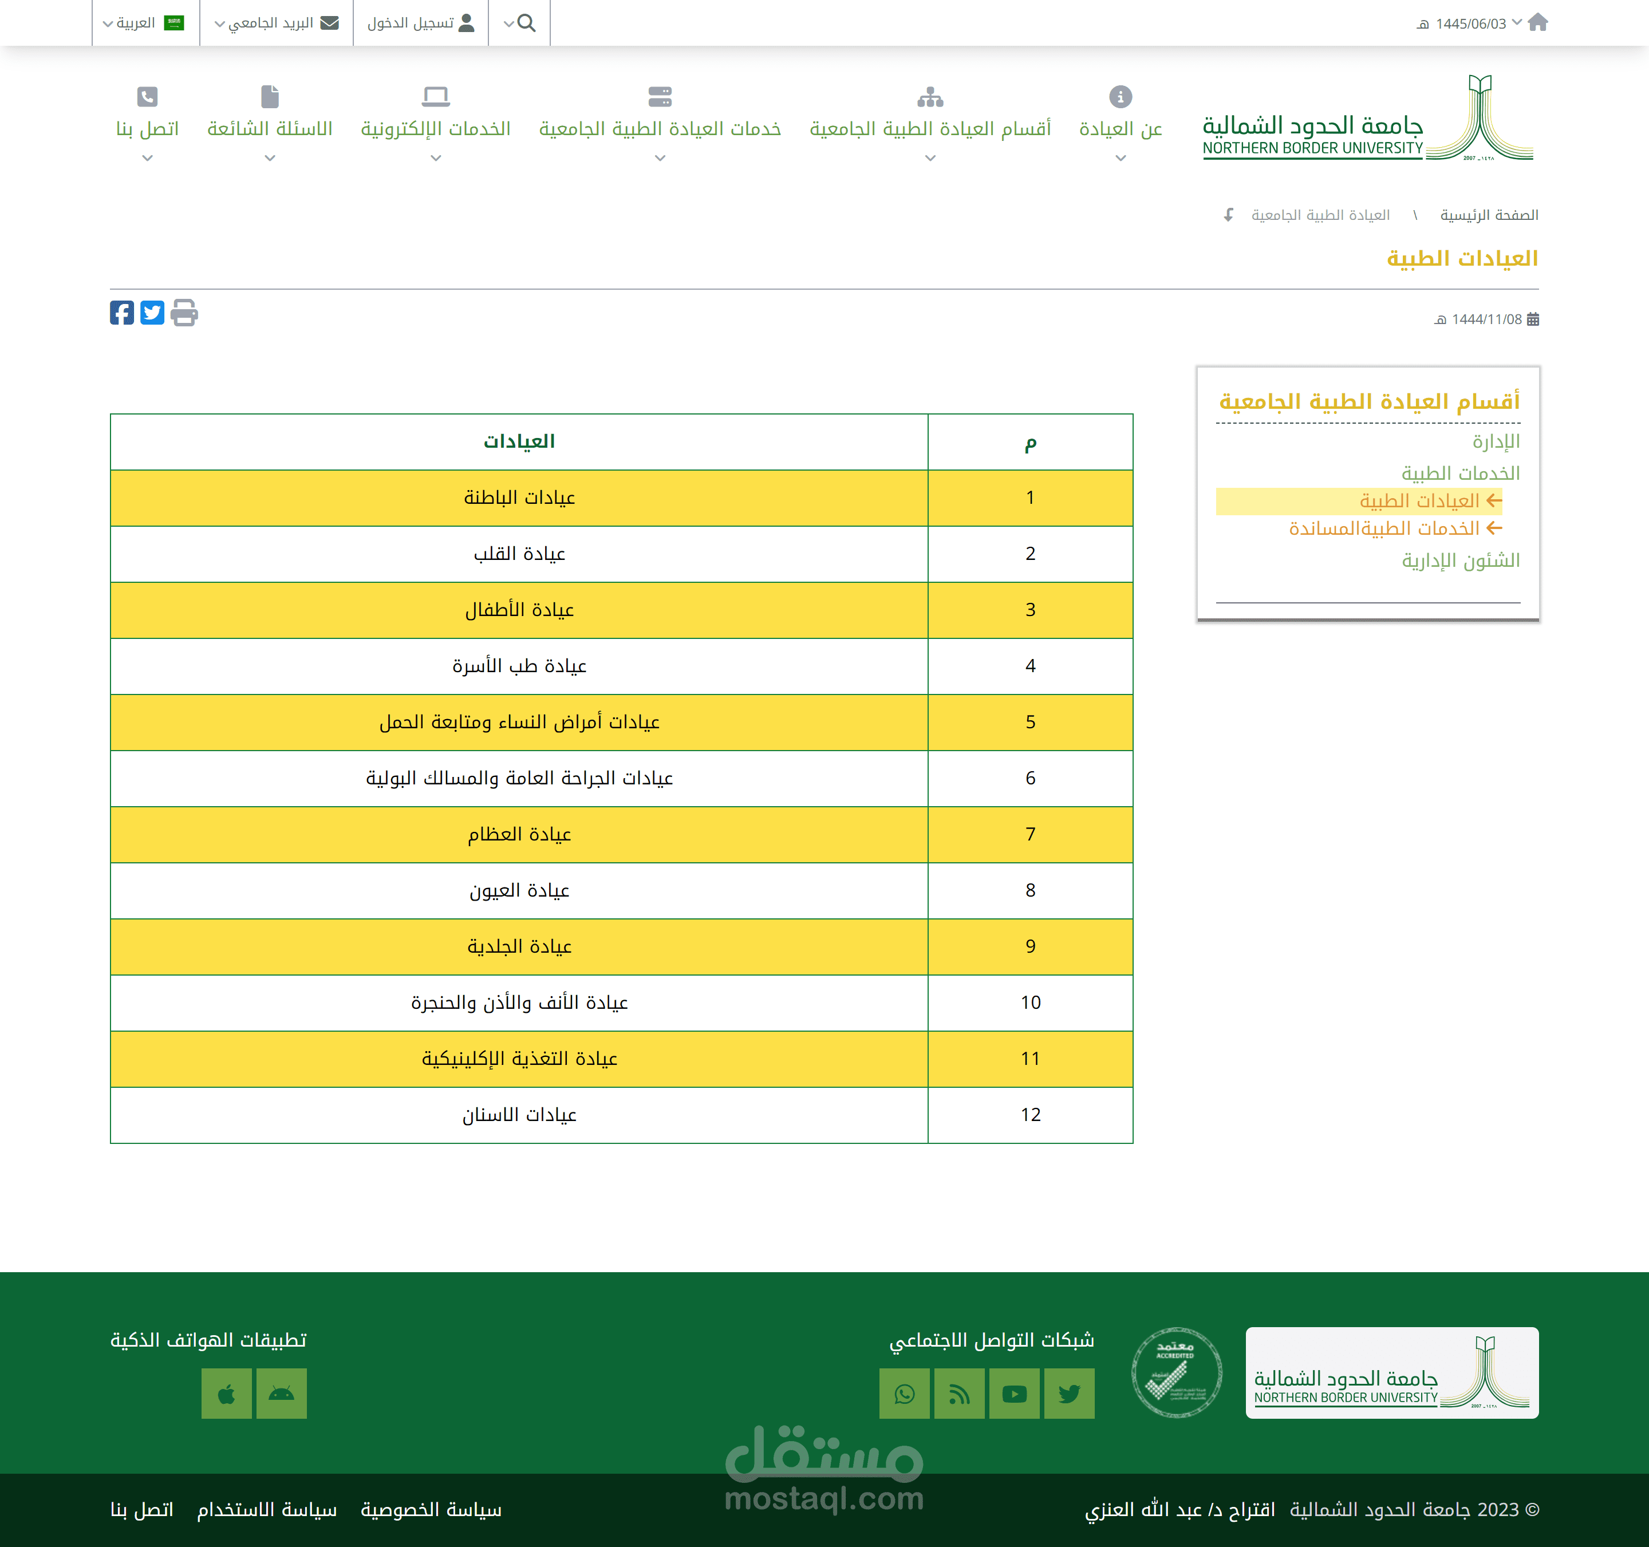Click سياسة الخصوصية footer link
Viewport: 1649px width, 1547px height.
pyautogui.click(x=431, y=1510)
